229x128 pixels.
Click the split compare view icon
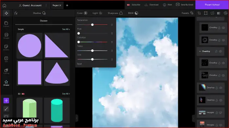(x=219, y=13)
